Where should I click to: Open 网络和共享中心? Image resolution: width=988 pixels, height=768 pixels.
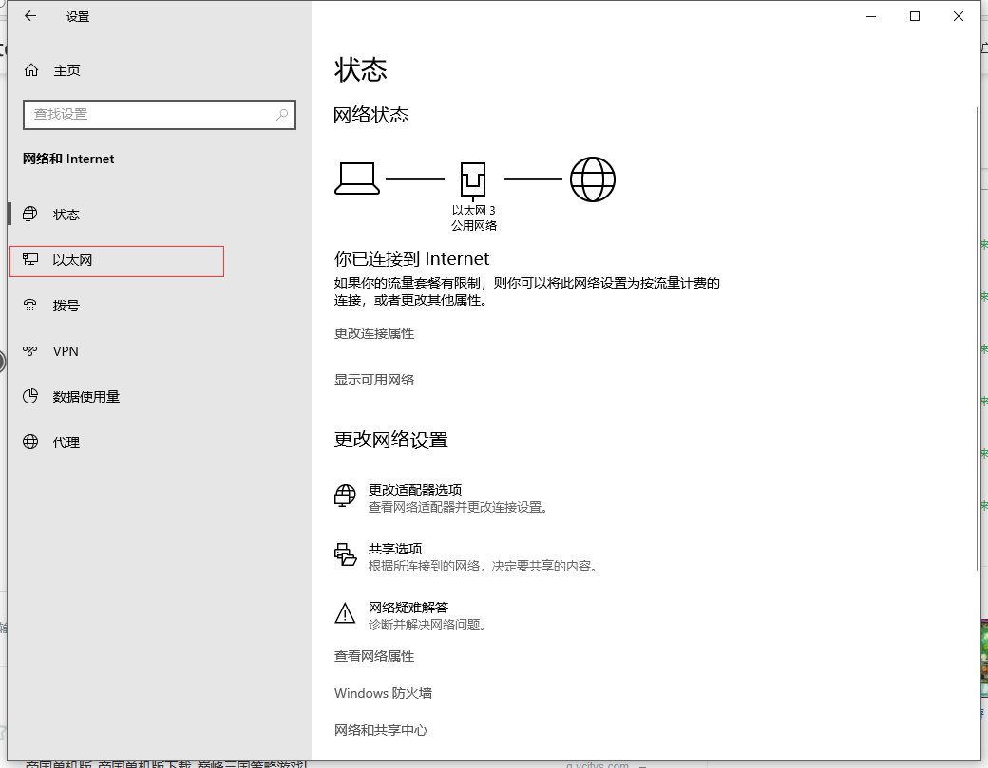(x=381, y=730)
